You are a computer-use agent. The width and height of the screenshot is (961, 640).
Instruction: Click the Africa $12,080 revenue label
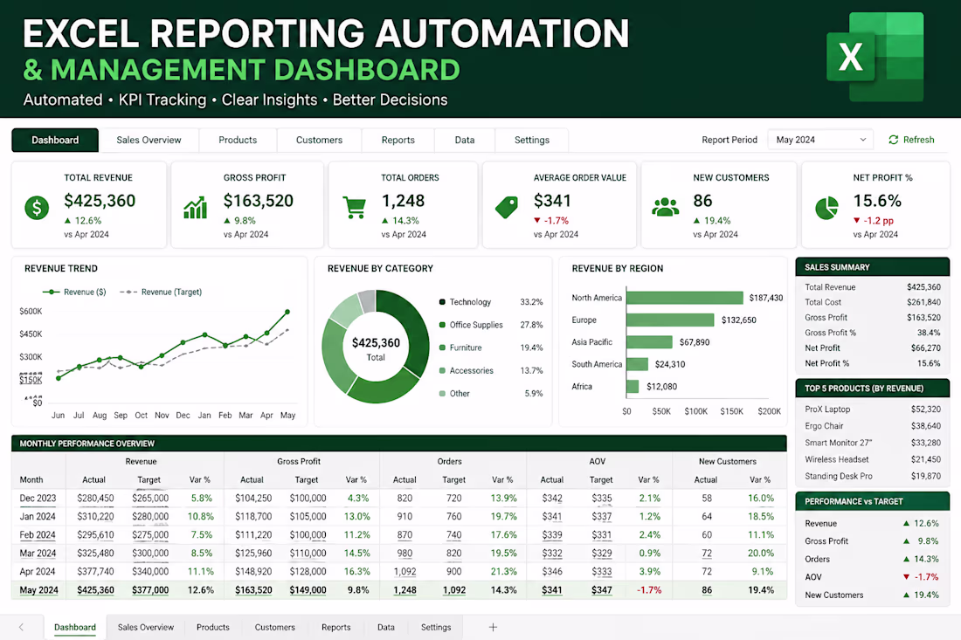pos(662,387)
